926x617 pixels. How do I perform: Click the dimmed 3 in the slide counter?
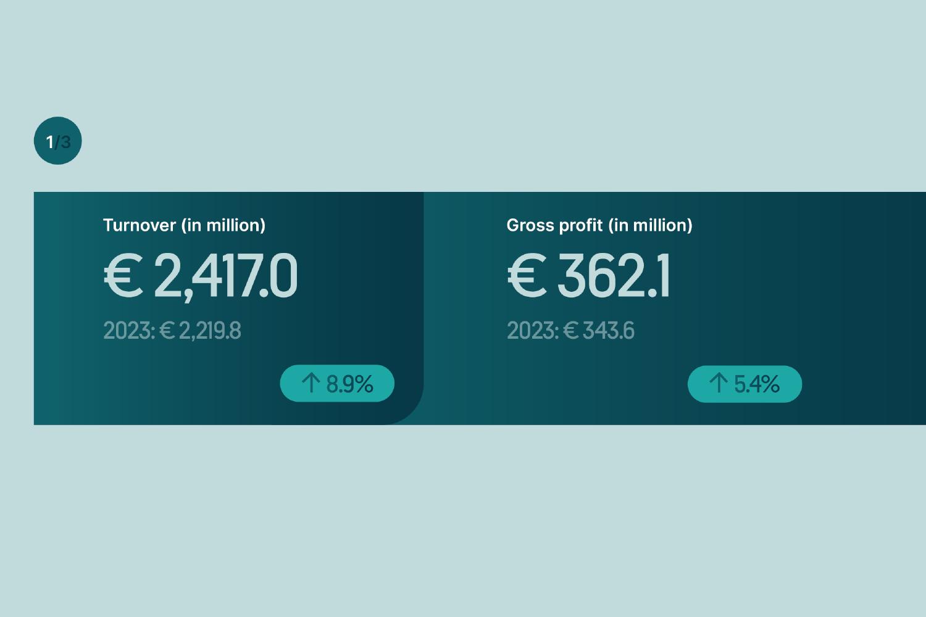pos(65,143)
